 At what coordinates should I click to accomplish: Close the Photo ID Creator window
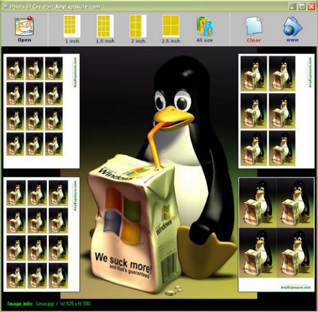(x=312, y=6)
